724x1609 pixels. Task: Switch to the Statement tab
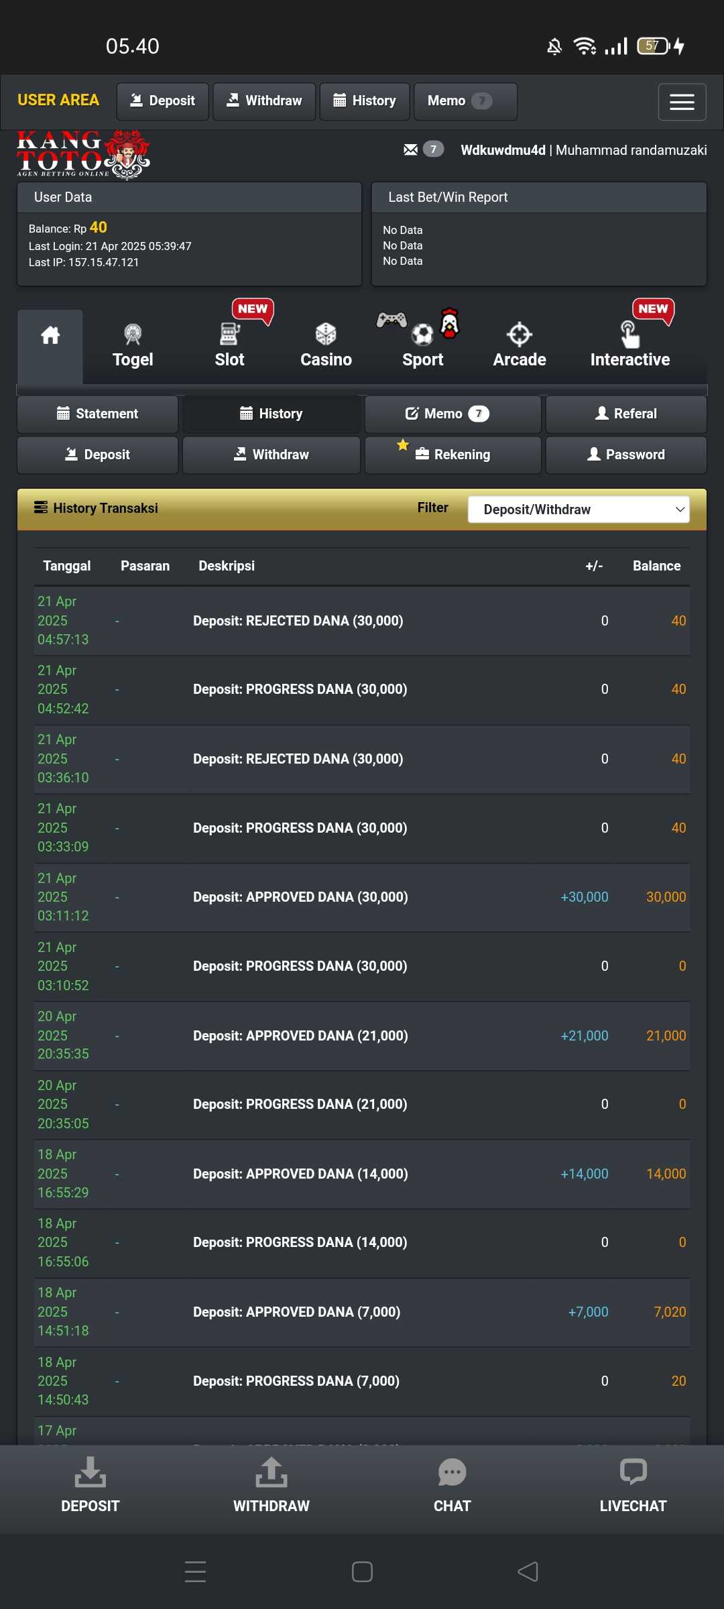98,414
